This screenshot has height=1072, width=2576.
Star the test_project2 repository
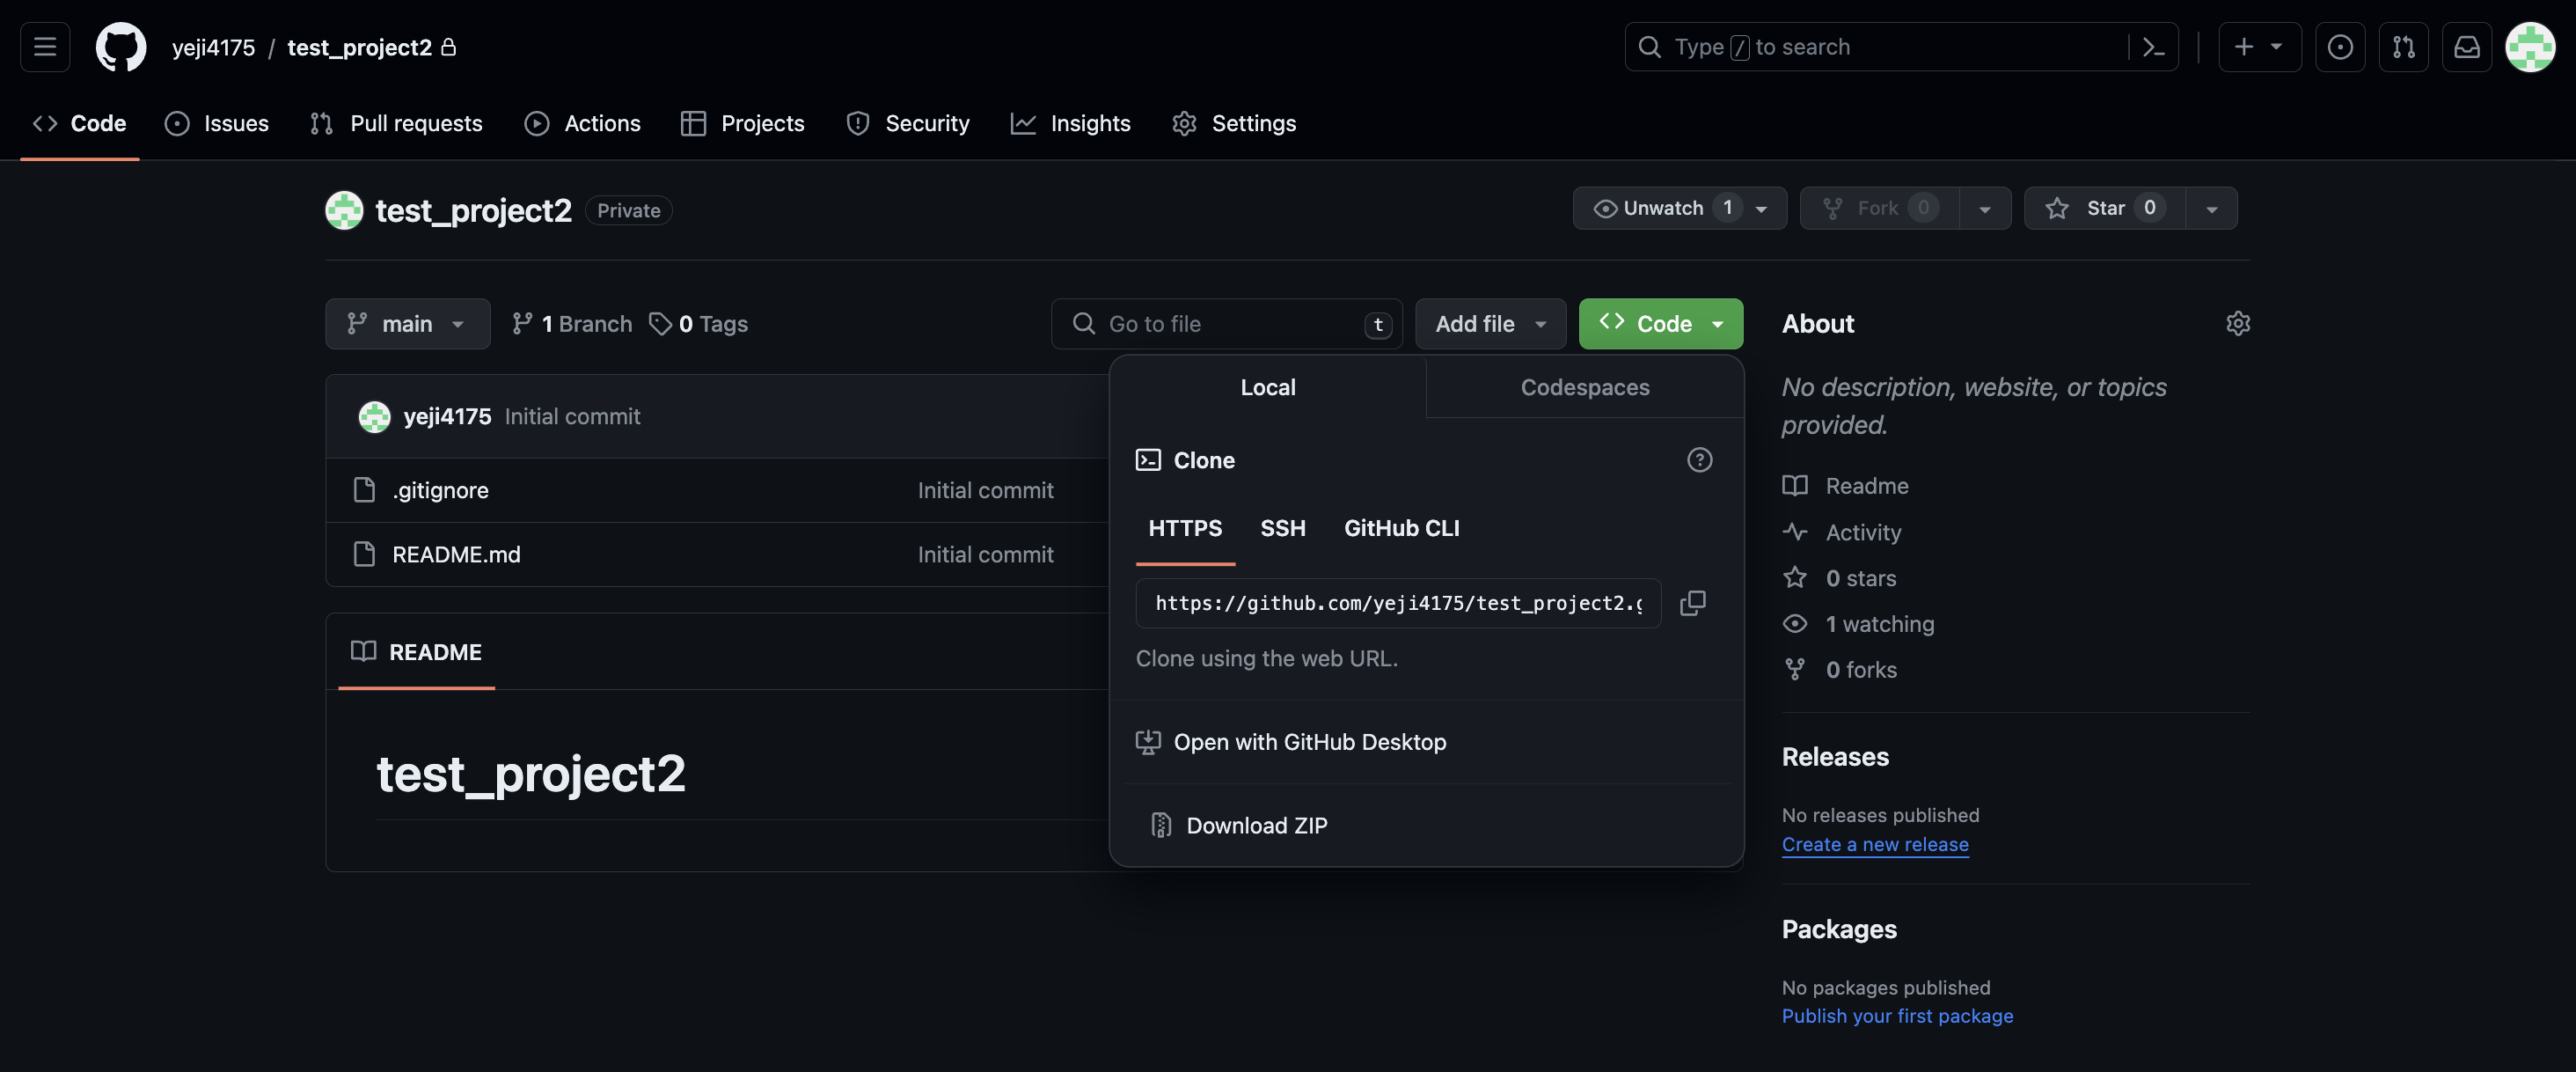coord(2104,208)
